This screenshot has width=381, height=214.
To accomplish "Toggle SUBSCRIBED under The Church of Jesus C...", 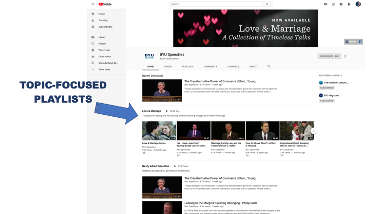I will (x=327, y=88).
